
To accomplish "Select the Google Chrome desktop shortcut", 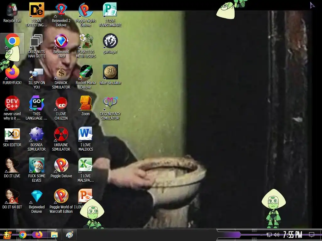I will pos(12,41).
